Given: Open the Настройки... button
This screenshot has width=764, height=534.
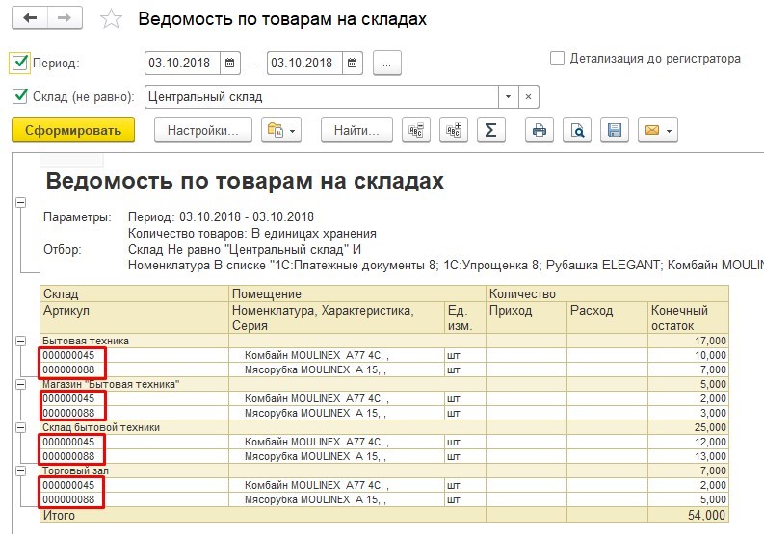Looking at the screenshot, I should click(x=203, y=130).
